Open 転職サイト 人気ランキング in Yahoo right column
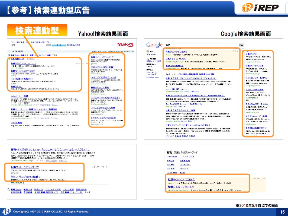288x216 pixels. [x=102, y=57]
